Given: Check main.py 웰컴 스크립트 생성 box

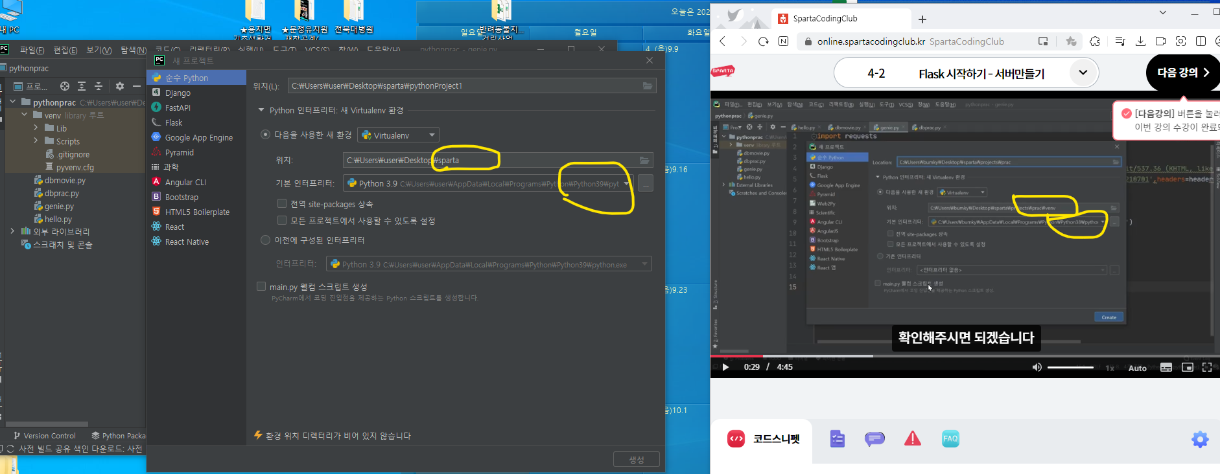Looking at the screenshot, I should (x=261, y=286).
